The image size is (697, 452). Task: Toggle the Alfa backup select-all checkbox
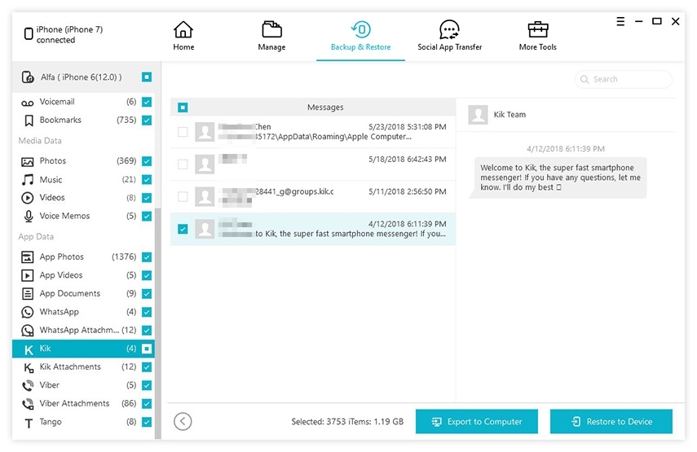coord(147,77)
